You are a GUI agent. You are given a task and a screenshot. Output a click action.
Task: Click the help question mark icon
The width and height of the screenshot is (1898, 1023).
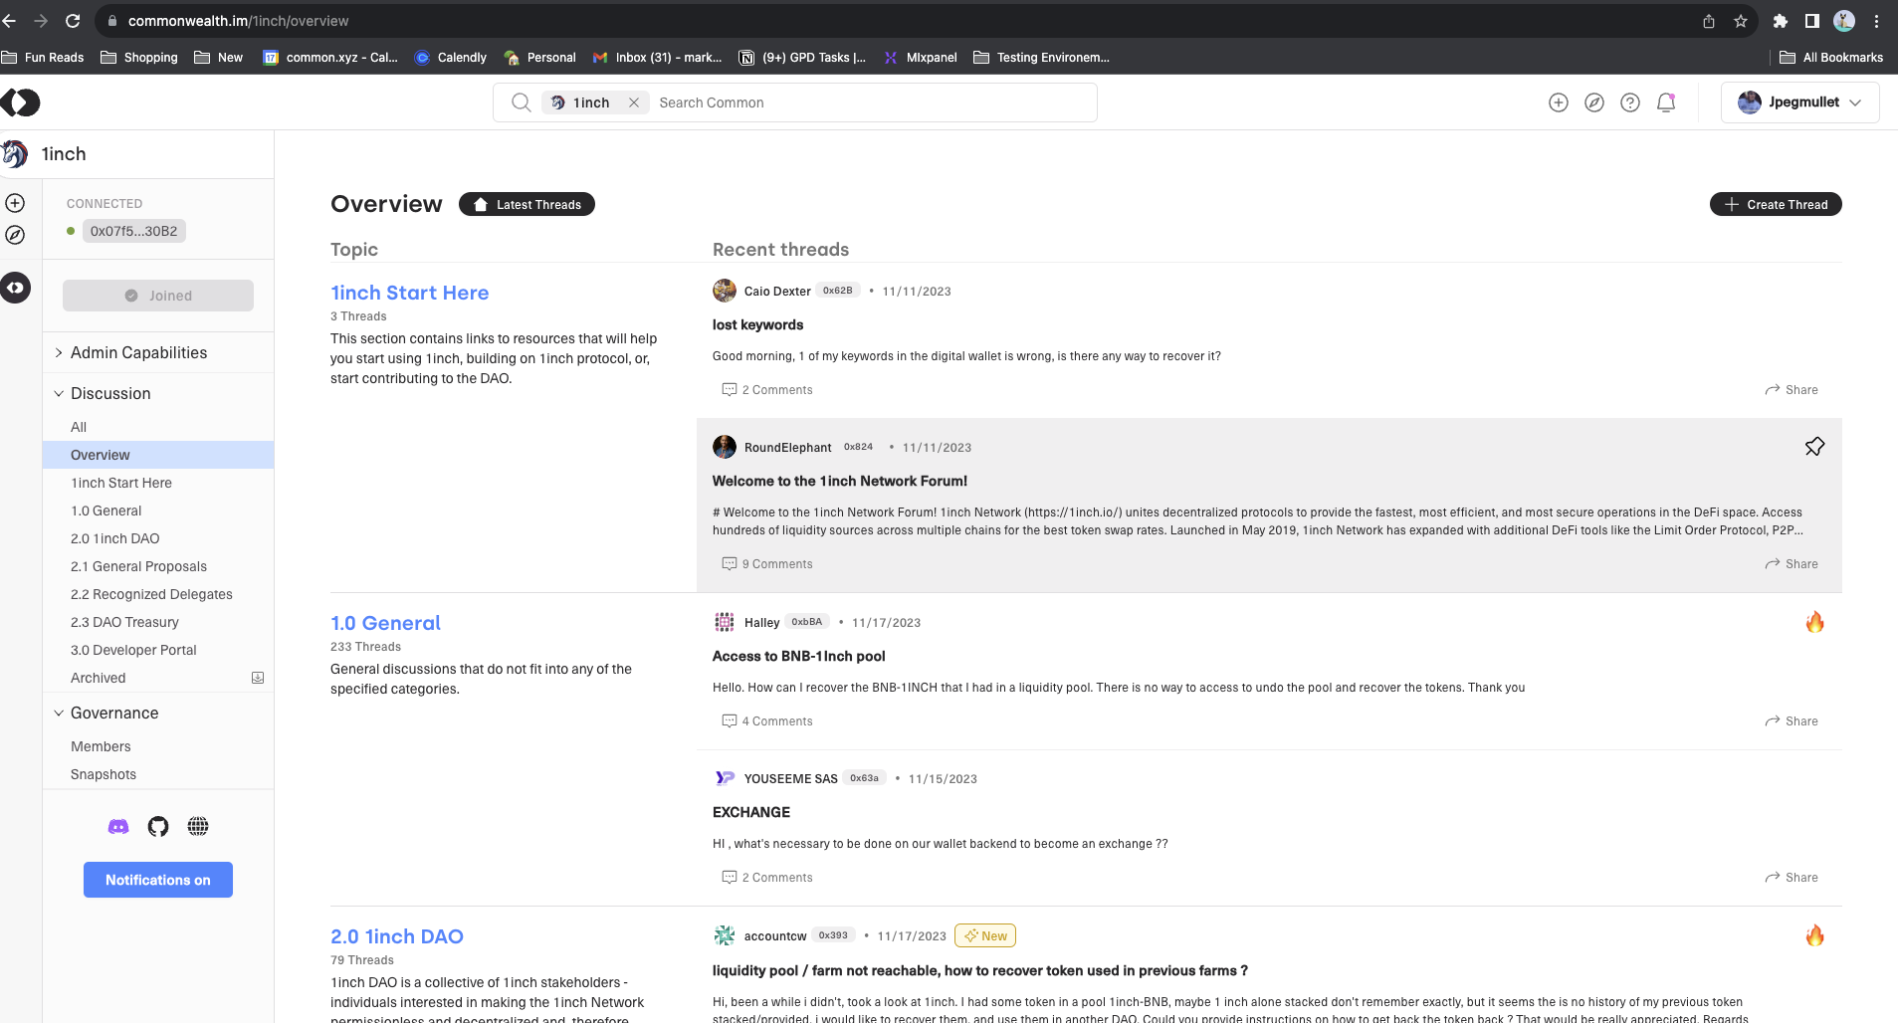[1629, 102]
